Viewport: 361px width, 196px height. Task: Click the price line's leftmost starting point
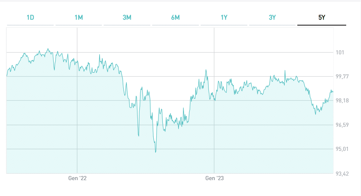click(x=7, y=76)
